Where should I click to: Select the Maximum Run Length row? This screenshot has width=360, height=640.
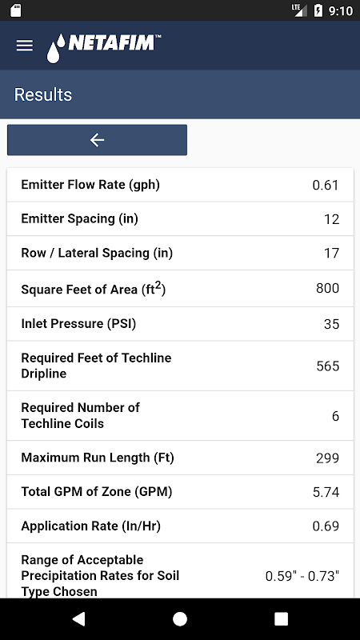[x=180, y=458]
